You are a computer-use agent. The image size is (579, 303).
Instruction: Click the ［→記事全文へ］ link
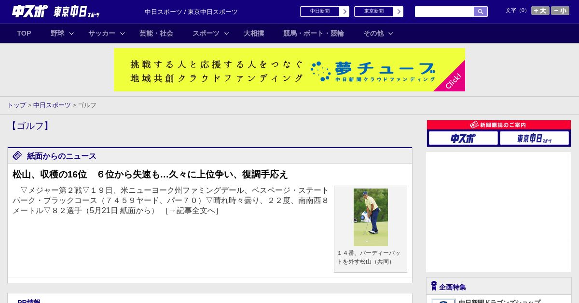[192, 210]
